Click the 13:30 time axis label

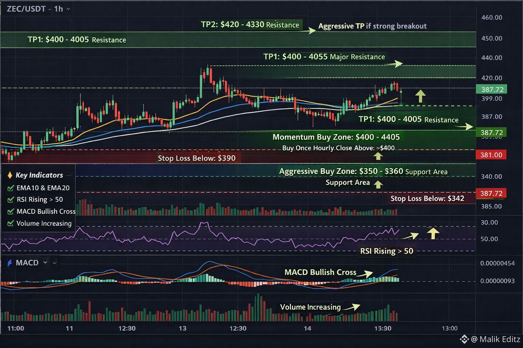click(383, 328)
